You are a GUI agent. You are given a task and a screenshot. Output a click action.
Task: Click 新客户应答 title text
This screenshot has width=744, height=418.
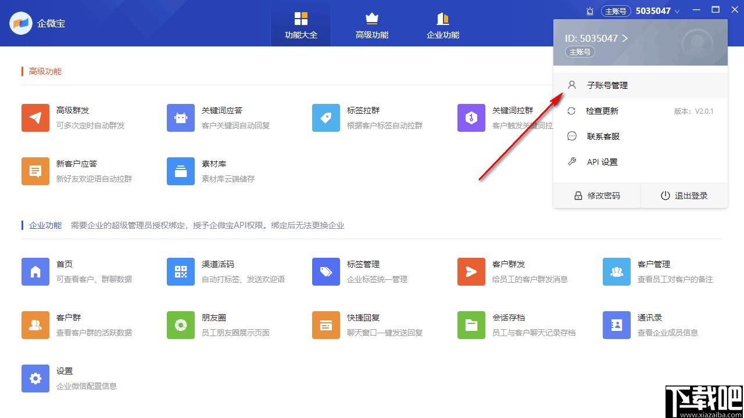tap(77, 164)
